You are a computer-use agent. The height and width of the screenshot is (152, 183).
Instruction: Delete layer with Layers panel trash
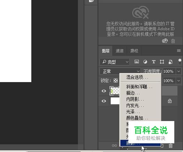point(170,146)
